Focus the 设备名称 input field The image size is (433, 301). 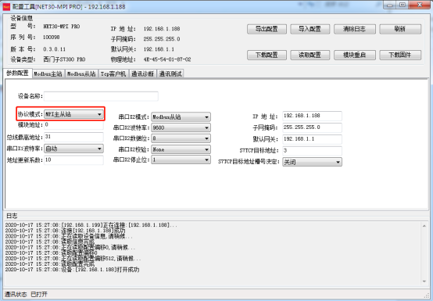[101, 96]
